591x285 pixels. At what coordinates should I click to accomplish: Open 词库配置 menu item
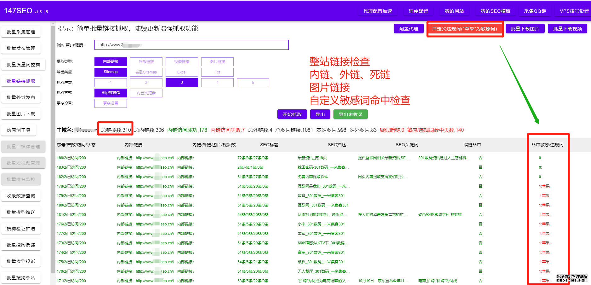[x=418, y=11]
